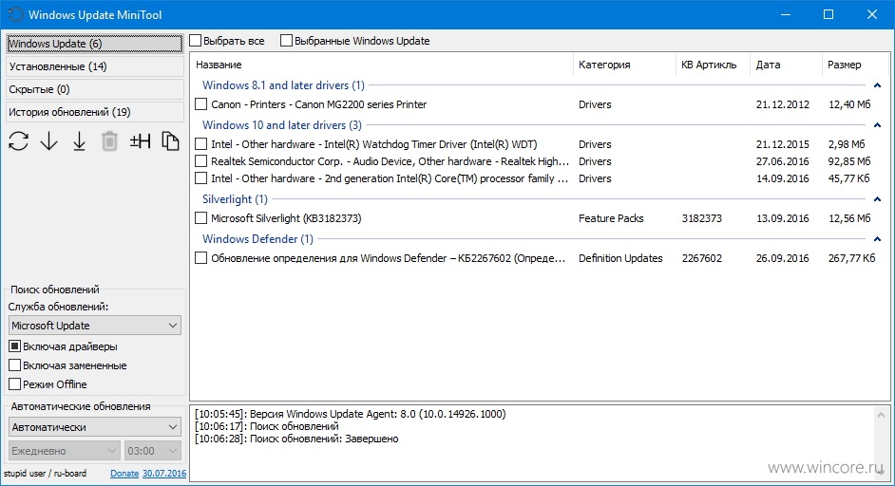Sort by 'KB Артикль' column header

[713, 65]
